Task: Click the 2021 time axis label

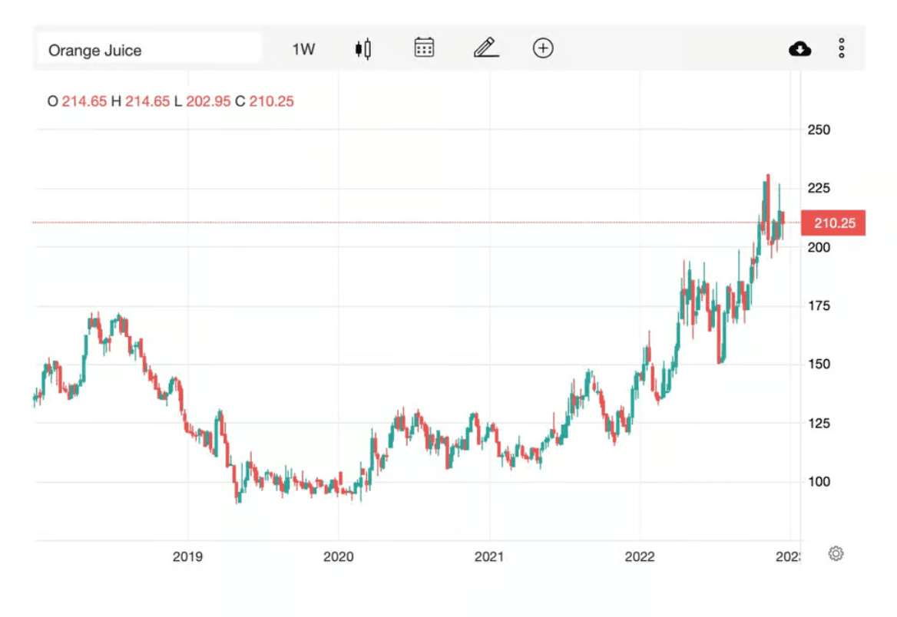Action: tap(489, 556)
